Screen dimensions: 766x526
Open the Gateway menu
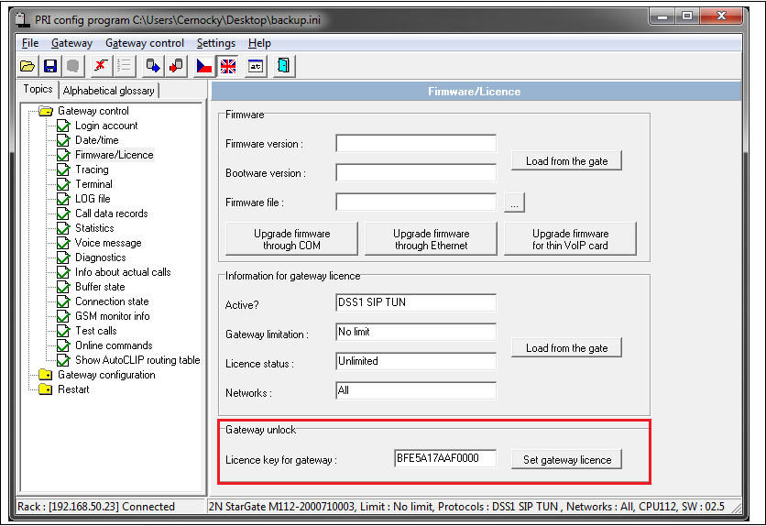(x=71, y=43)
